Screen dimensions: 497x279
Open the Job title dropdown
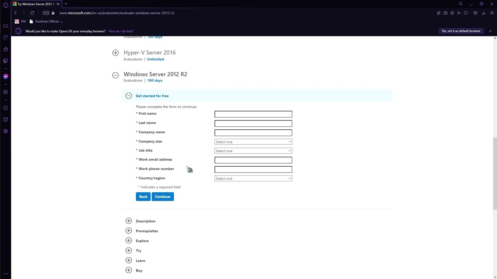253,151
